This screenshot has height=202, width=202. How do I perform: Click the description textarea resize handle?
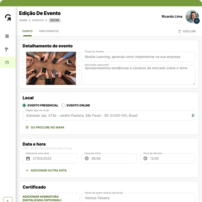(194, 84)
